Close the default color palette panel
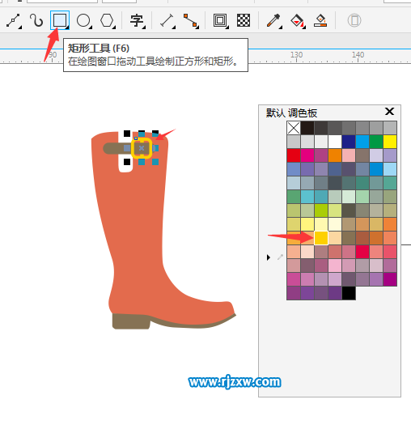Viewport: 411px width, 425px height. (x=389, y=111)
